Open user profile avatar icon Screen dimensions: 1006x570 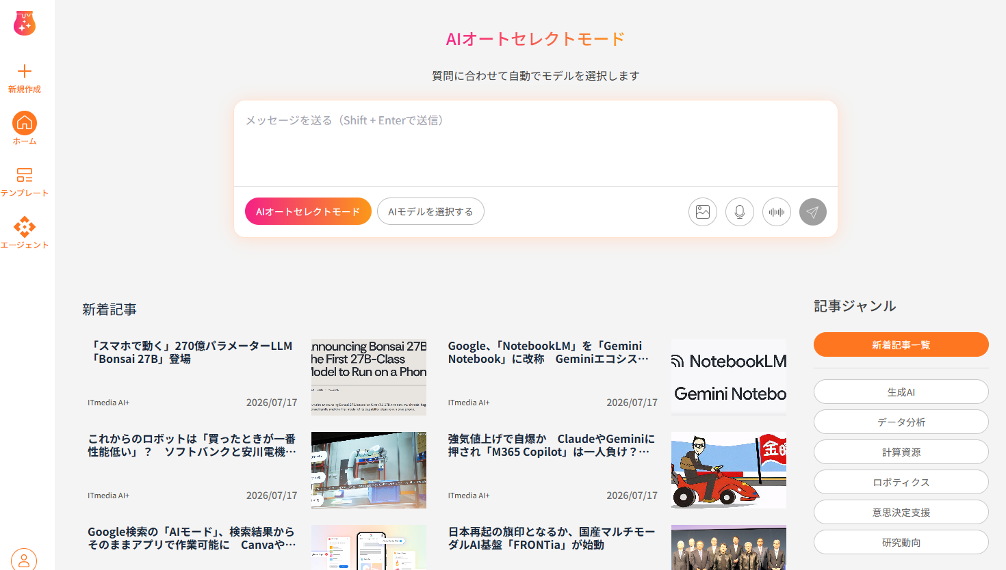coord(24,559)
